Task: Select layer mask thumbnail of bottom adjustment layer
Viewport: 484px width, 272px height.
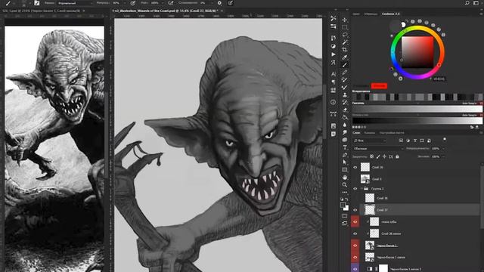Action: (x=383, y=269)
